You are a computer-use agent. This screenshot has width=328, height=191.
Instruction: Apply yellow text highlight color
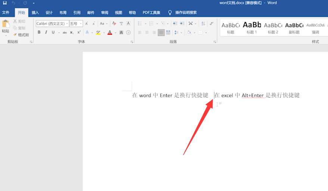(98, 32)
